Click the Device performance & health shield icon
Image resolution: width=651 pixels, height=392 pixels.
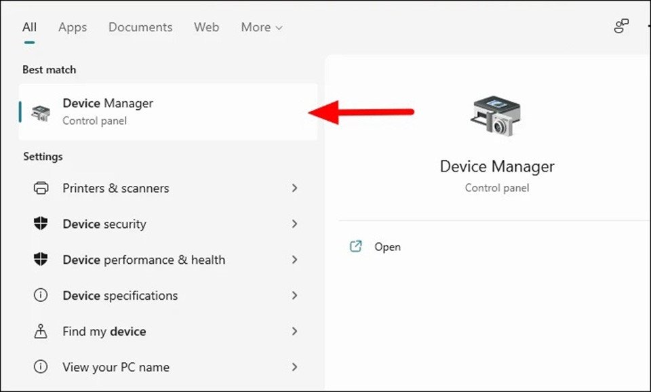pyautogui.click(x=41, y=260)
